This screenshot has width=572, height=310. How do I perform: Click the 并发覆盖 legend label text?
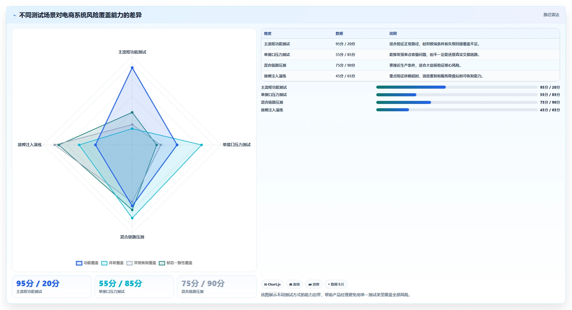tap(116, 263)
